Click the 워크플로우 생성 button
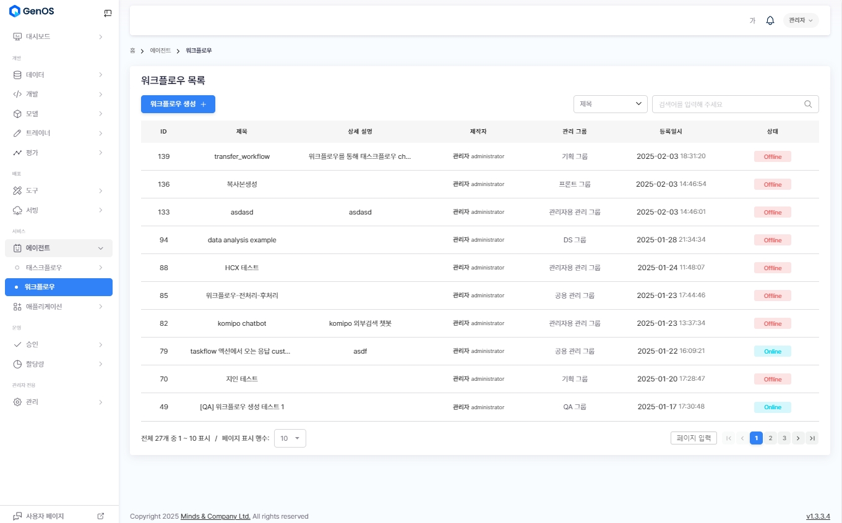The width and height of the screenshot is (842, 523). pos(178,104)
